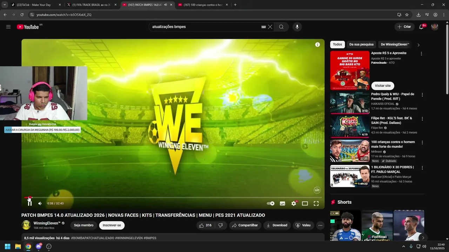Switch to TikTok browser tab
Image resolution: width=449 pixels, height=252 pixels.
(36, 5)
